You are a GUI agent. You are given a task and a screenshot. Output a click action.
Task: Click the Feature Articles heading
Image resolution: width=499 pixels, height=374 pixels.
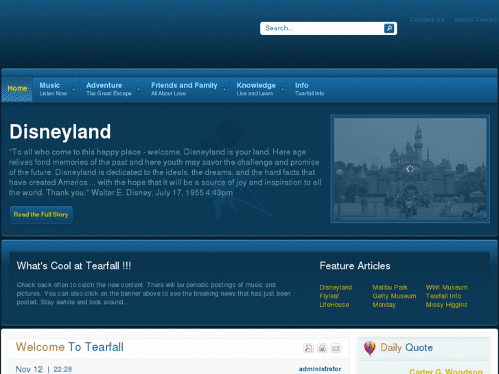pyautogui.click(x=355, y=266)
